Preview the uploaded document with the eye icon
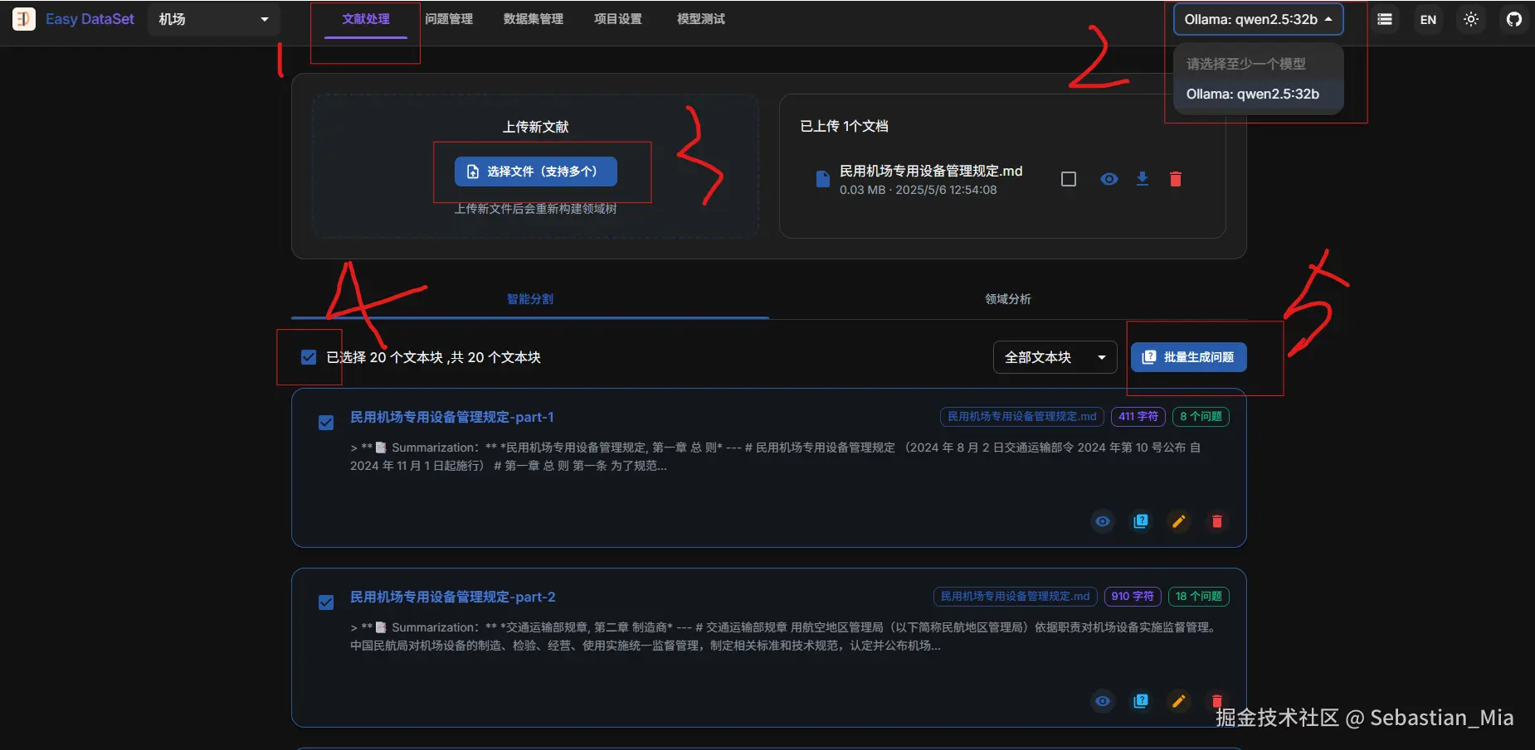This screenshot has width=1535, height=750. tap(1109, 178)
